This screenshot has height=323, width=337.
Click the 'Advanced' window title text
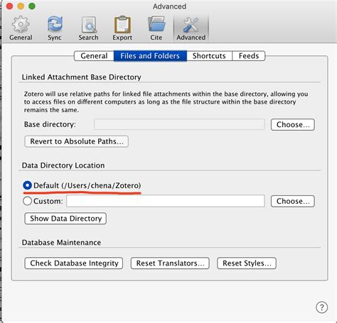169,6
